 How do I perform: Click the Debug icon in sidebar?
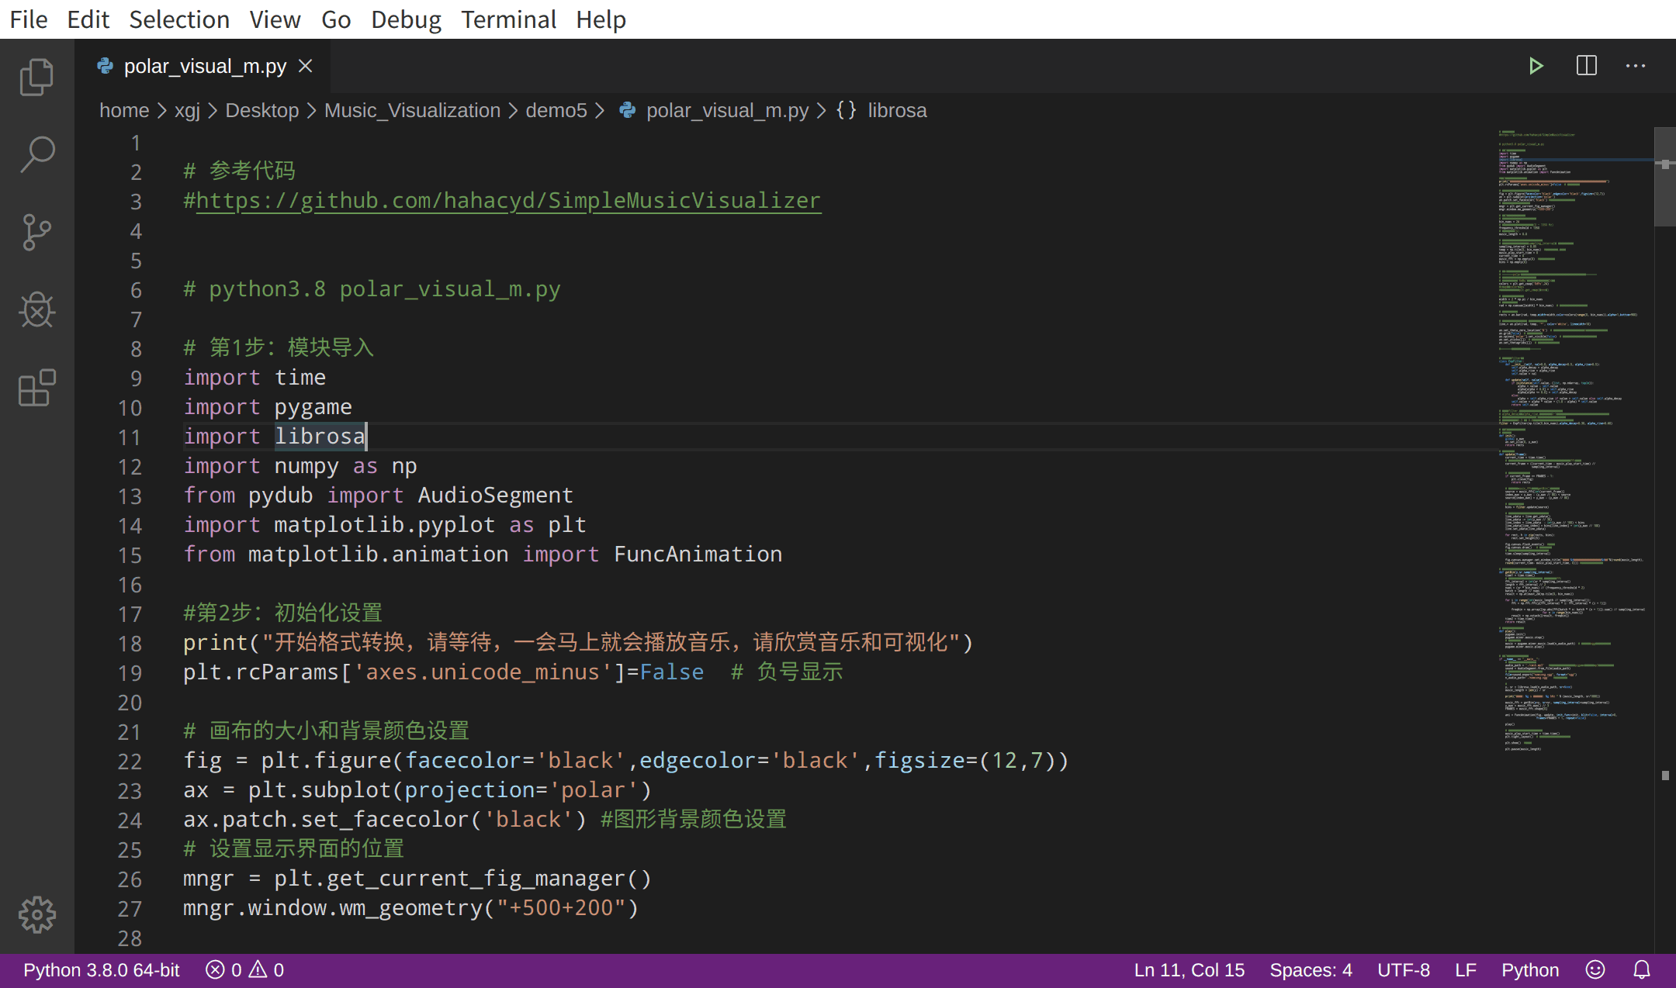click(35, 310)
